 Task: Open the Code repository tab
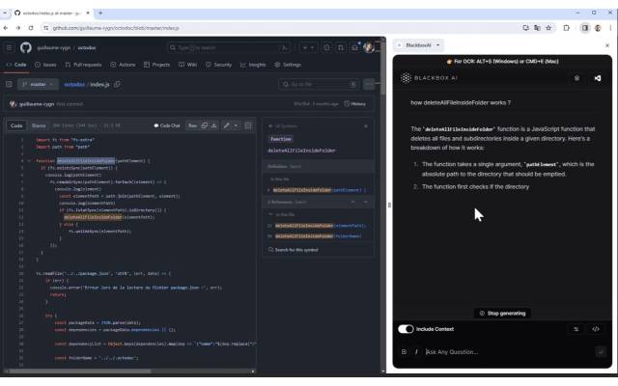16,65
